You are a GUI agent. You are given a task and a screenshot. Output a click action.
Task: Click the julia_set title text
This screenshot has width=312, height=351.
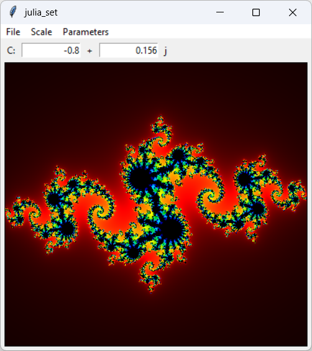(41, 12)
